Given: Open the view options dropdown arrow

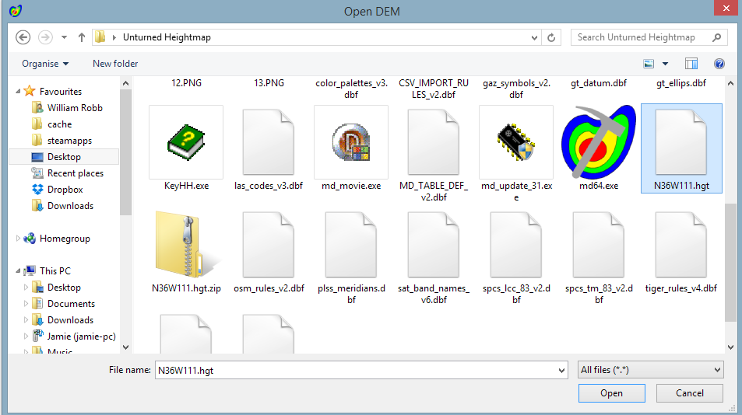Looking at the screenshot, I should pyautogui.click(x=665, y=64).
